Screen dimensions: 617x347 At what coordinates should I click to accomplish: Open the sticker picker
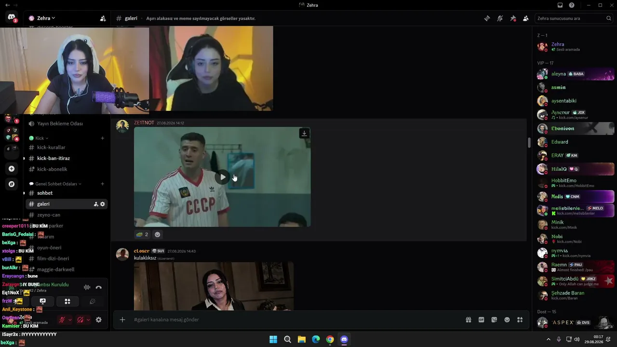tap(494, 320)
